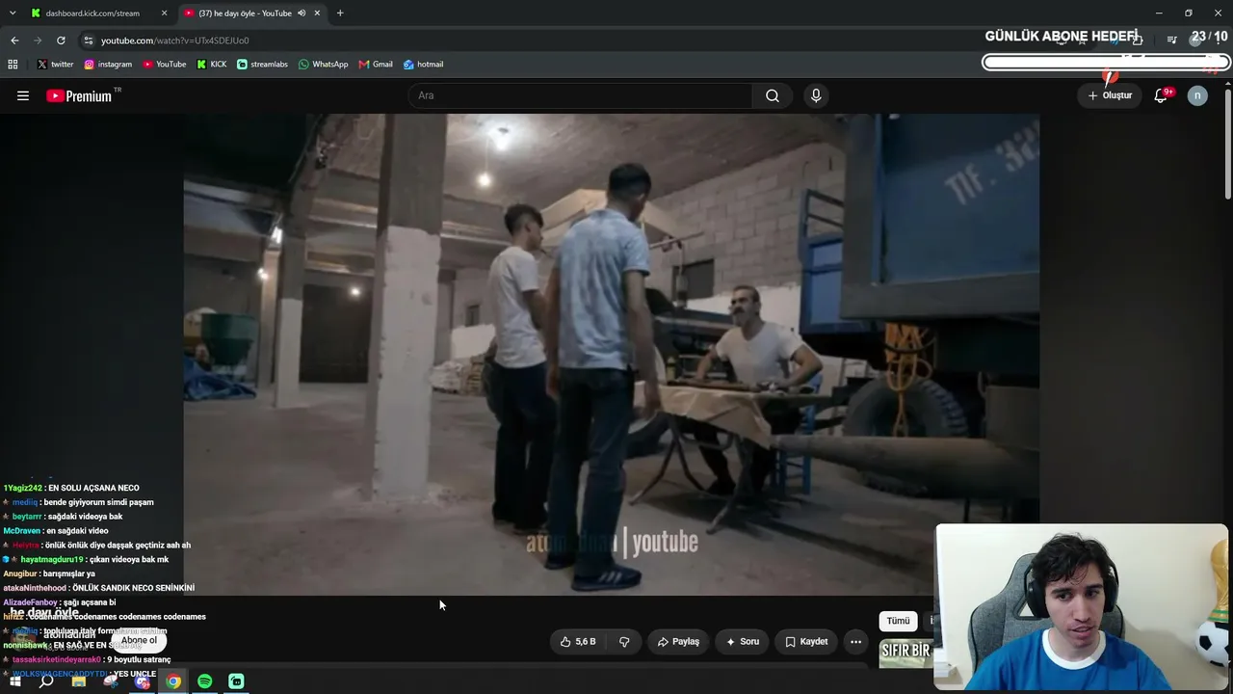Click the Oluştur create button

1110,95
